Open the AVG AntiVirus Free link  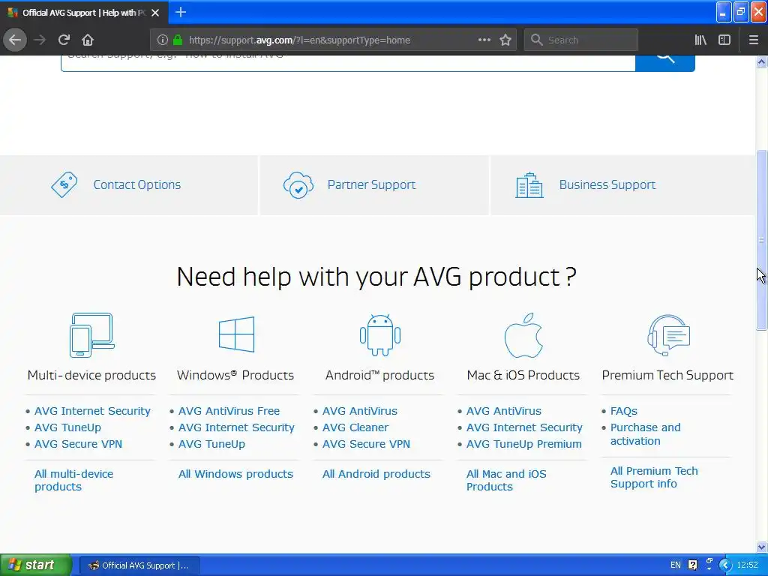(229, 411)
